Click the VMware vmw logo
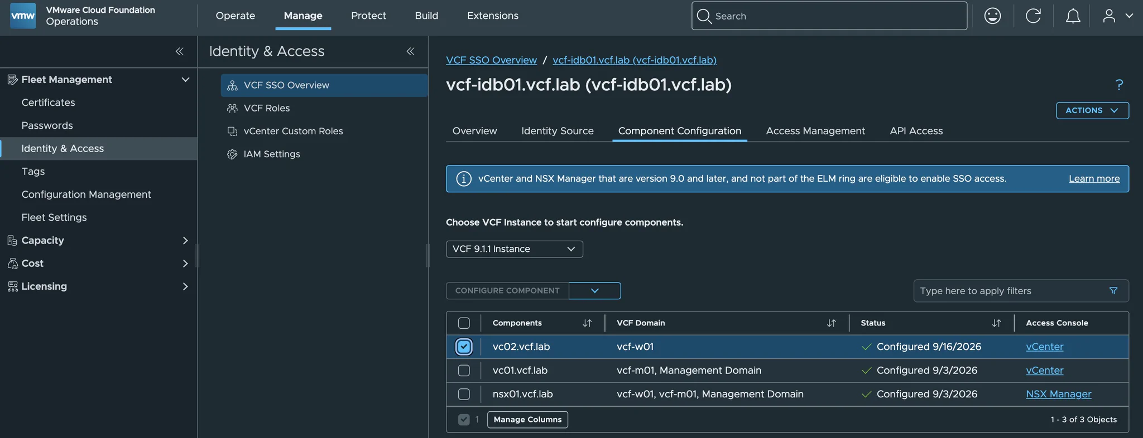This screenshot has height=438, width=1143. tap(23, 16)
